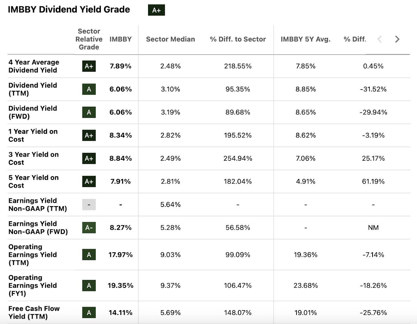Select the 7.89% value for 4 Year Average Dividend Yield
The image size is (417, 324).
coord(120,66)
